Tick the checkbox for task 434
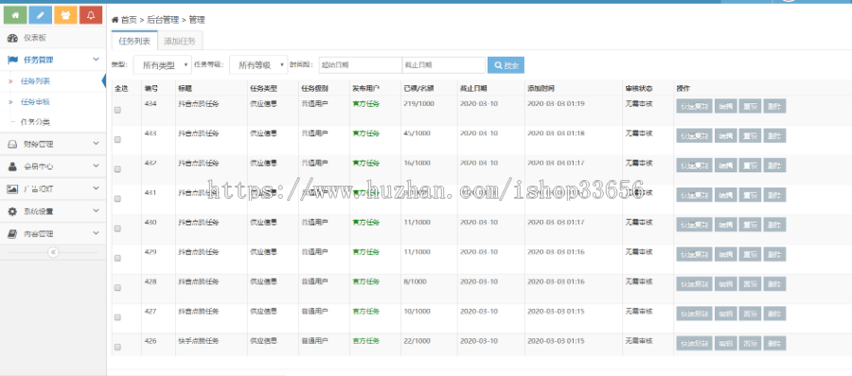852x376 pixels. click(117, 110)
